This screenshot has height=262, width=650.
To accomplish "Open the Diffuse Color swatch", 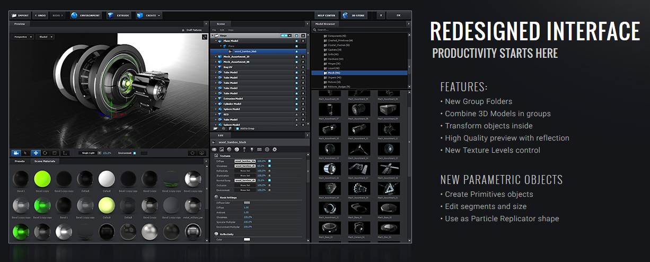I will pyautogui.click(x=247, y=203).
